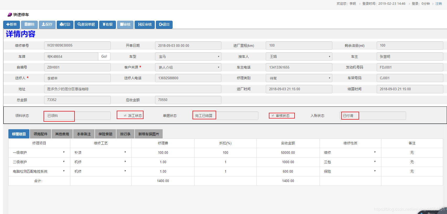Click the 单据状态 field 完工已结算
The width and height of the screenshot is (447, 214).
(x=226, y=116)
